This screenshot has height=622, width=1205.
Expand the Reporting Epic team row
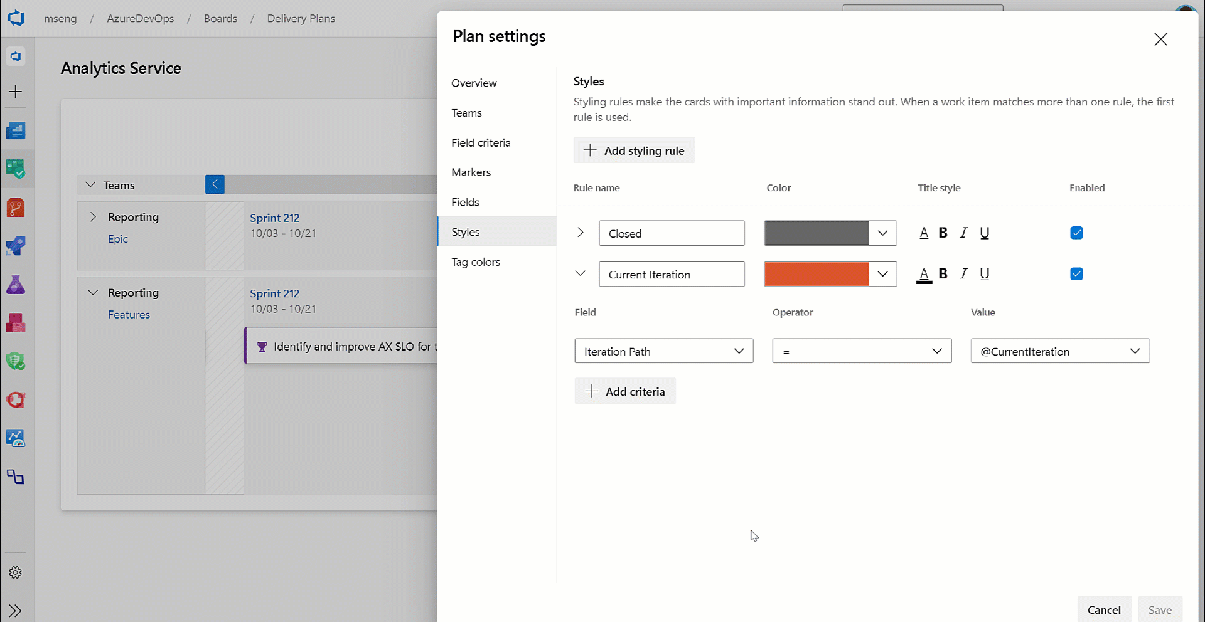[93, 217]
